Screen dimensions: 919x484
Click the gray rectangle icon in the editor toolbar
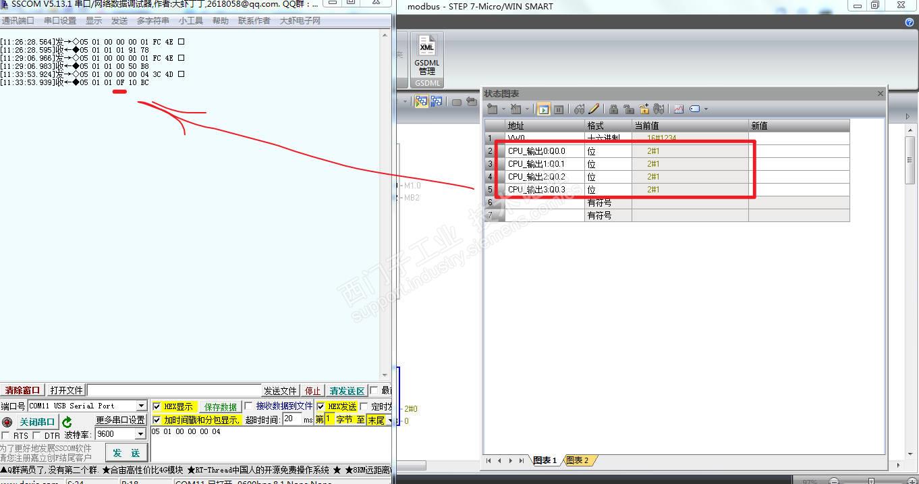[x=456, y=103]
